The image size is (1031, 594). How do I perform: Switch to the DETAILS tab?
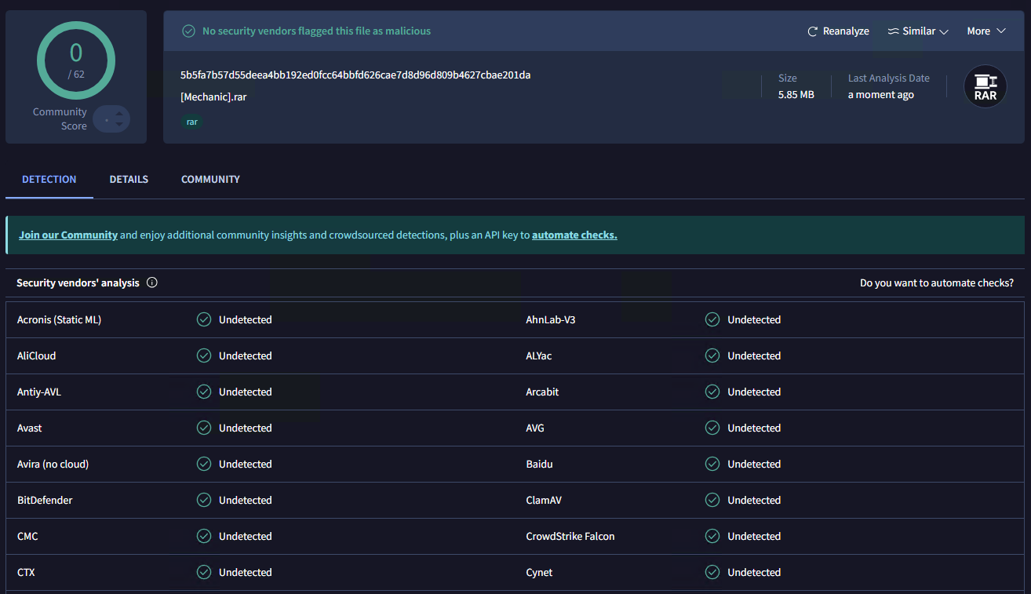[129, 180]
